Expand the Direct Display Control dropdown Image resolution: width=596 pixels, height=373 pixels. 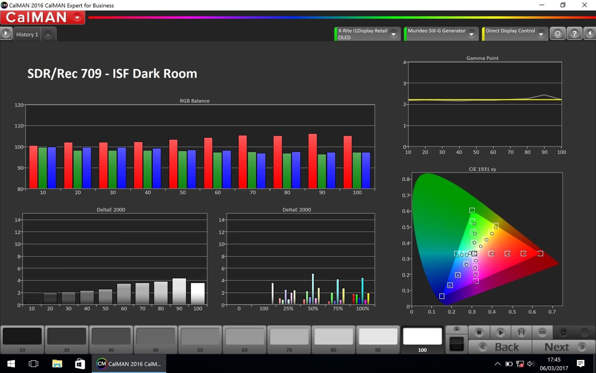pos(541,34)
